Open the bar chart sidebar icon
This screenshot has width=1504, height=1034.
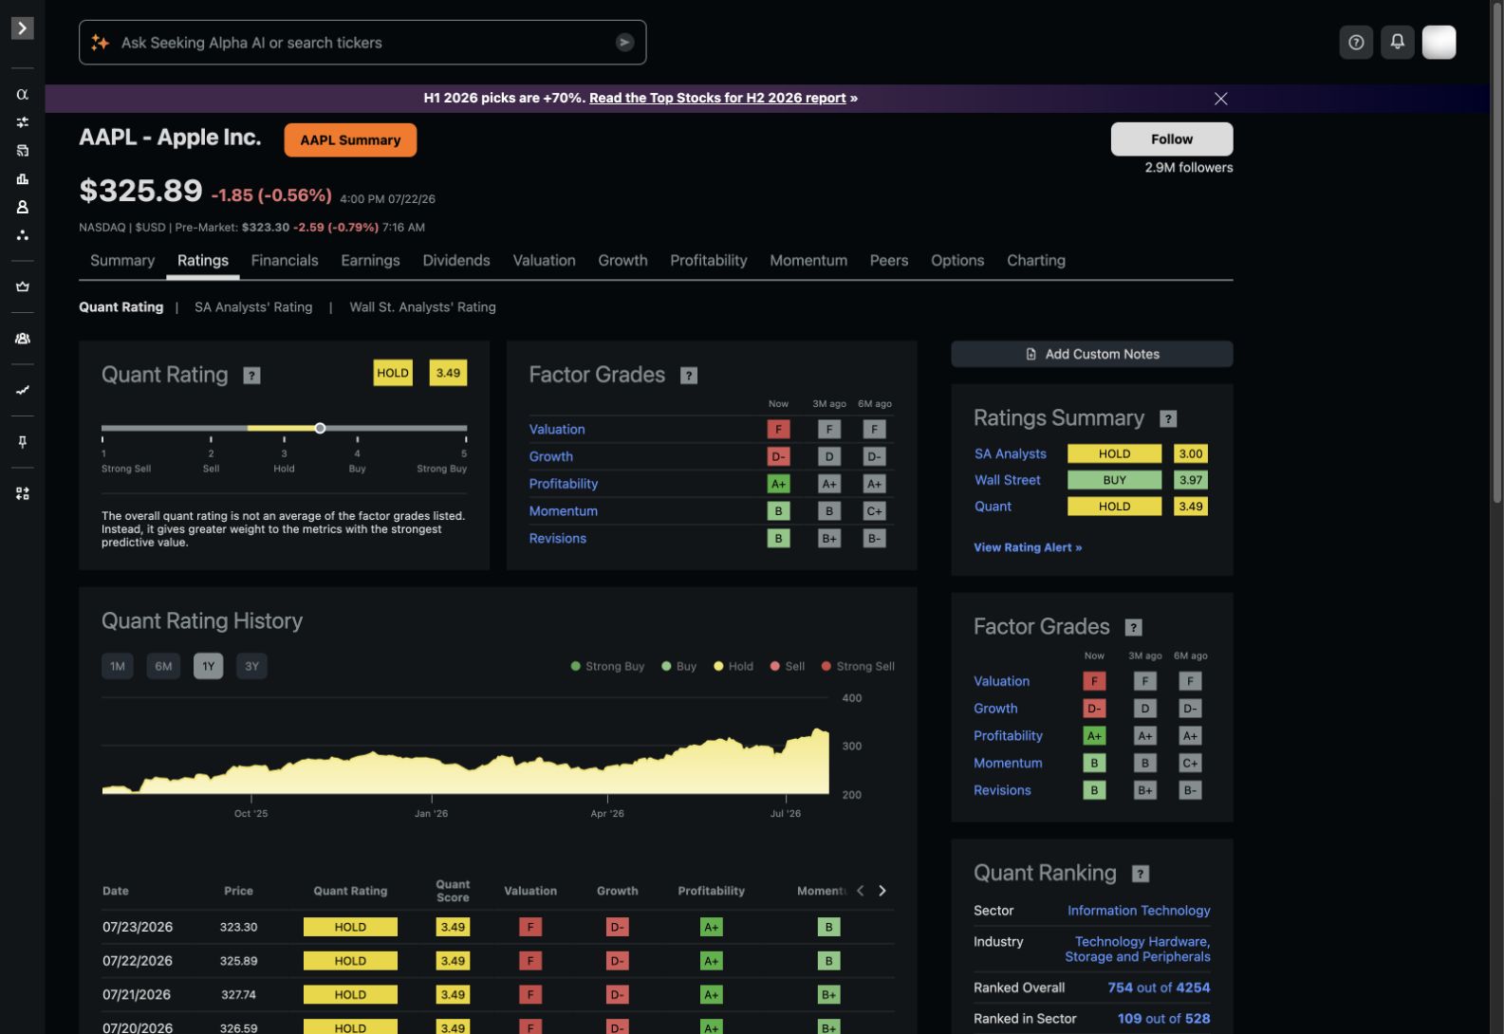tap(22, 178)
